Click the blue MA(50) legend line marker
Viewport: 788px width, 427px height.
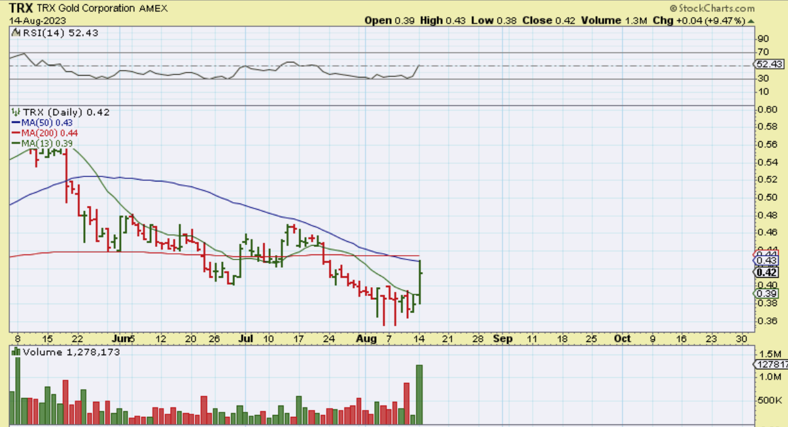click(16, 122)
